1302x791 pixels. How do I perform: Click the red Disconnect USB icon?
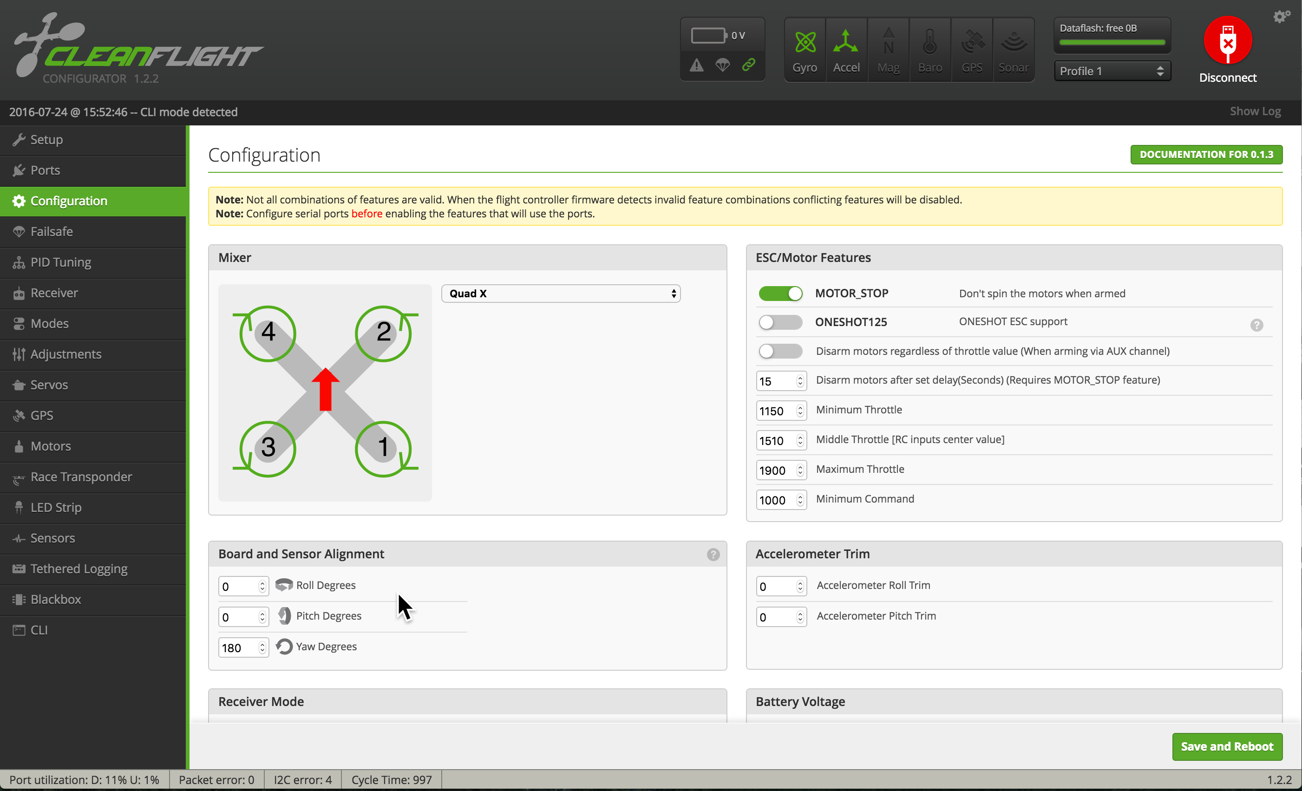(1228, 40)
